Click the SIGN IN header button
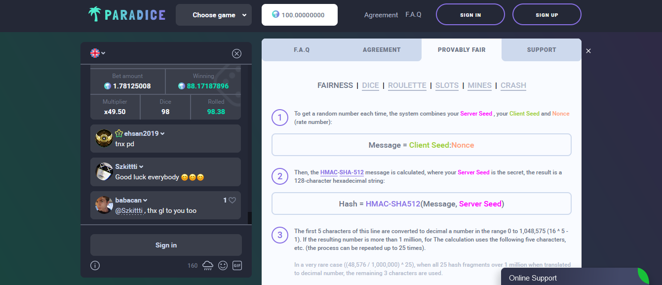 click(x=470, y=15)
